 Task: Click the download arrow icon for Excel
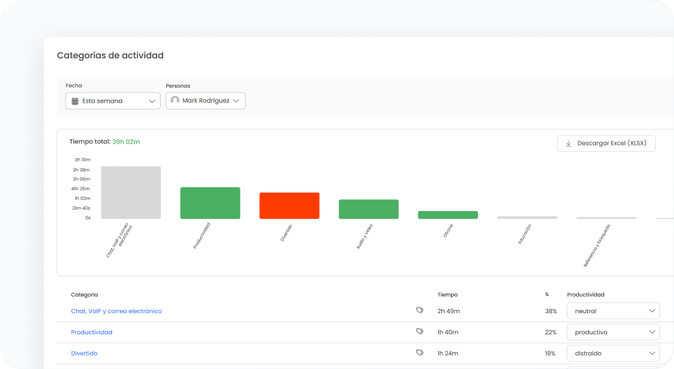[x=568, y=143]
